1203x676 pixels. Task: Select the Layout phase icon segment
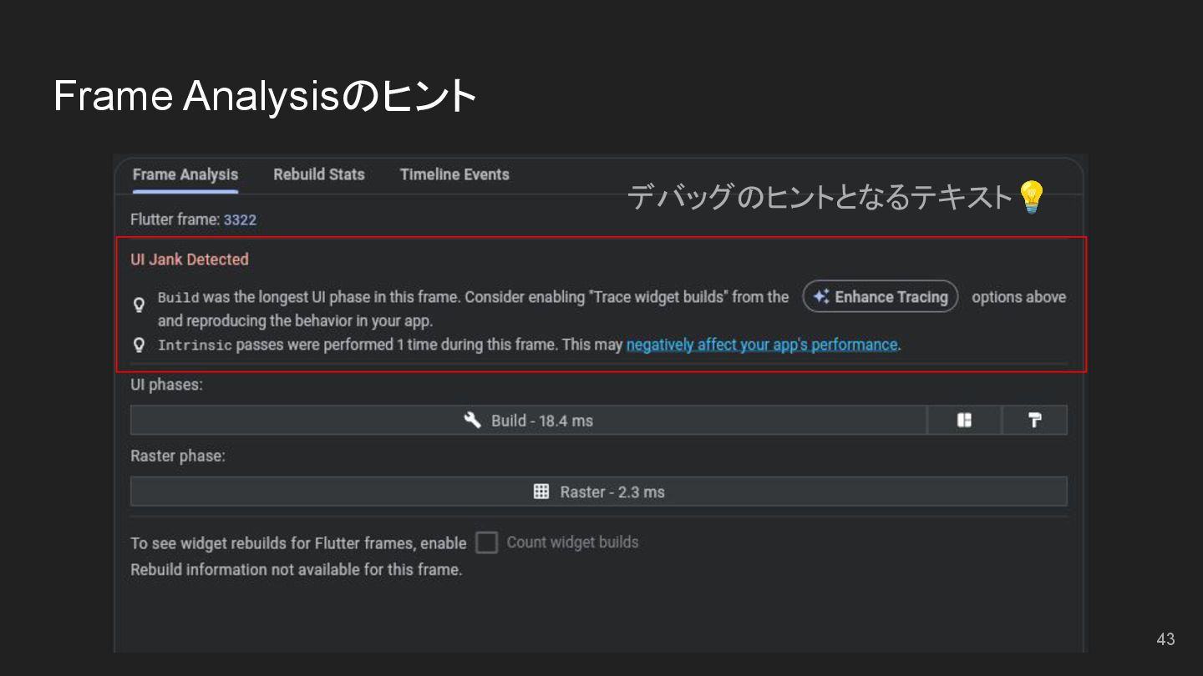pos(964,421)
